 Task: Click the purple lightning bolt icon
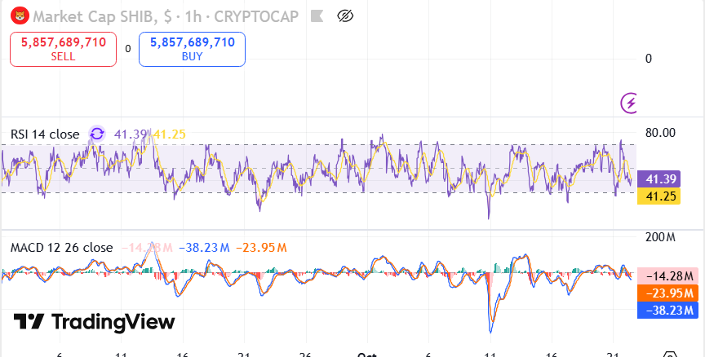point(630,103)
